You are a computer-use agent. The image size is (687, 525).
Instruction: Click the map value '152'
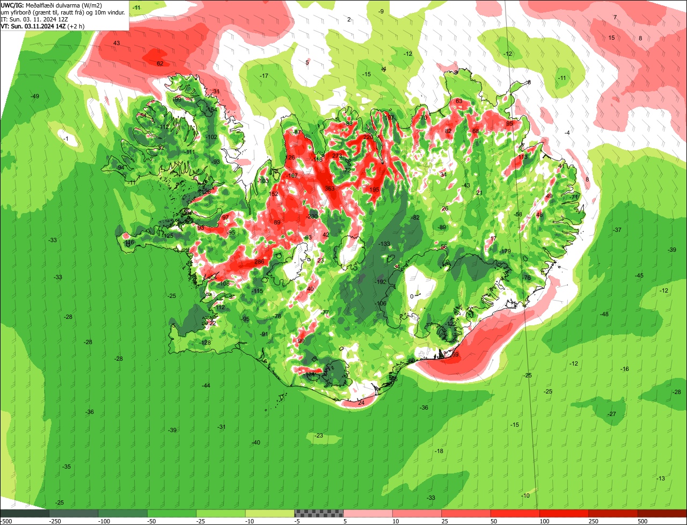click(x=274, y=194)
